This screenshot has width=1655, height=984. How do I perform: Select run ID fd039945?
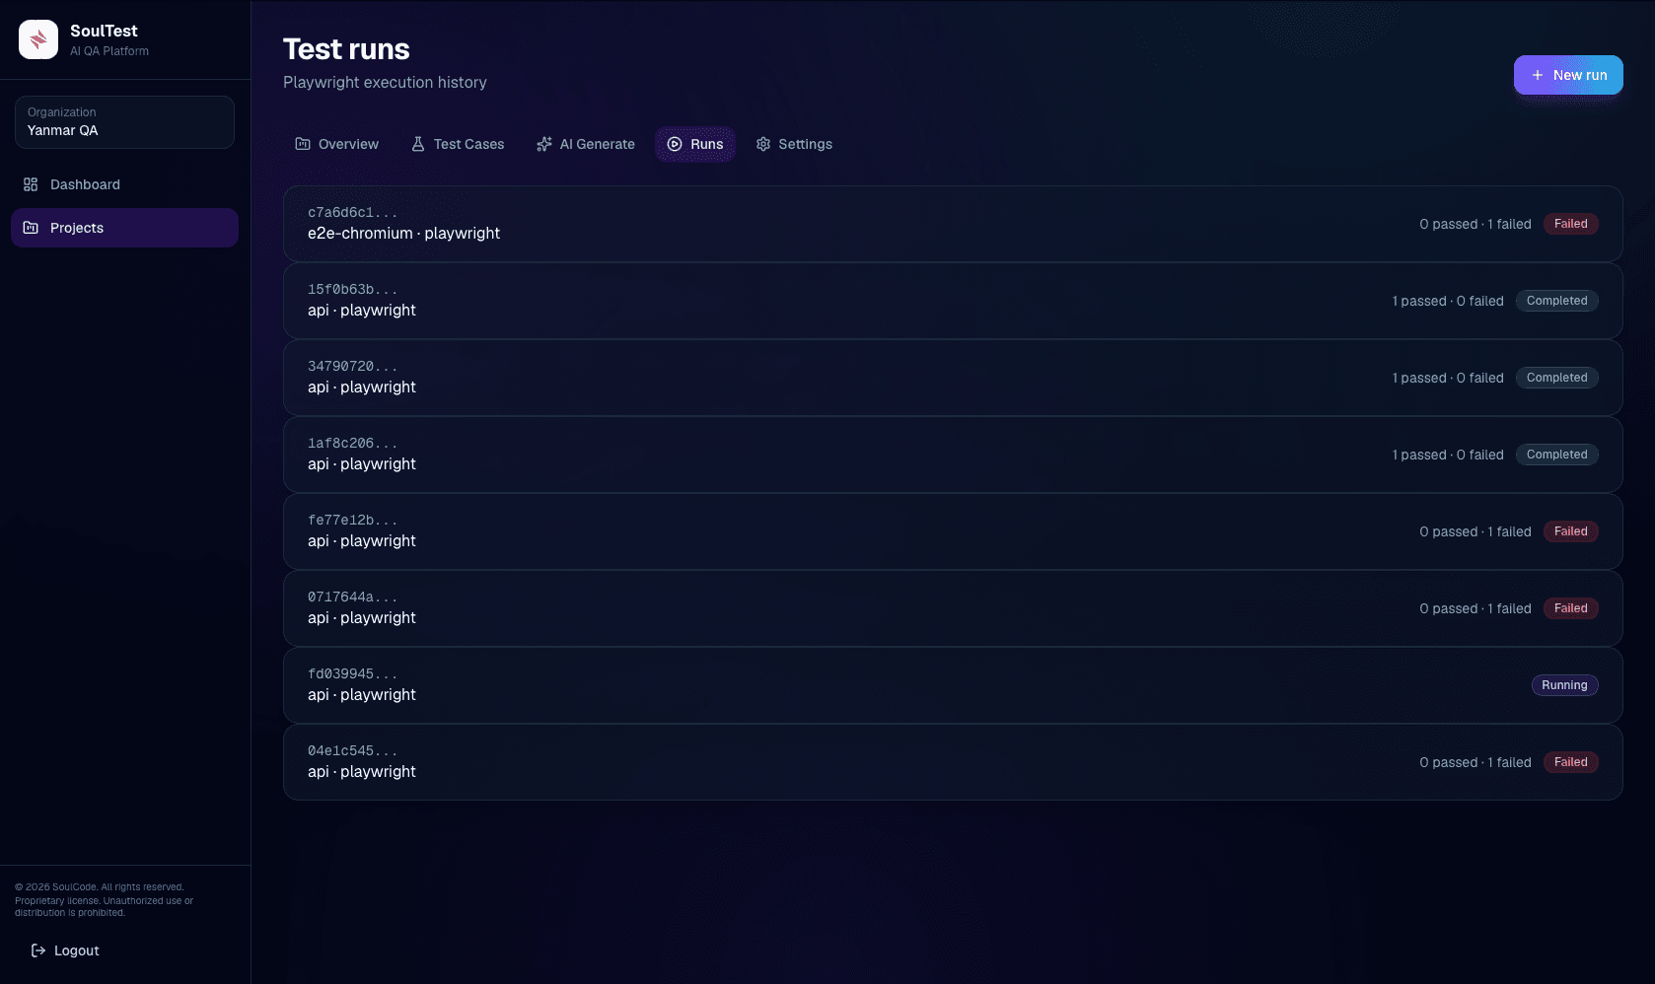click(x=352, y=674)
